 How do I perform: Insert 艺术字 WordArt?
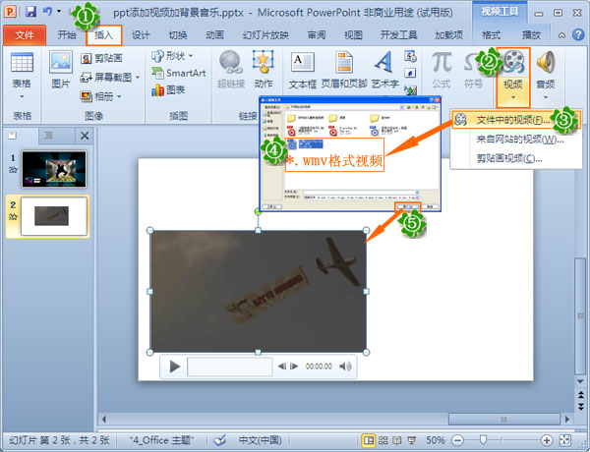coord(384,71)
